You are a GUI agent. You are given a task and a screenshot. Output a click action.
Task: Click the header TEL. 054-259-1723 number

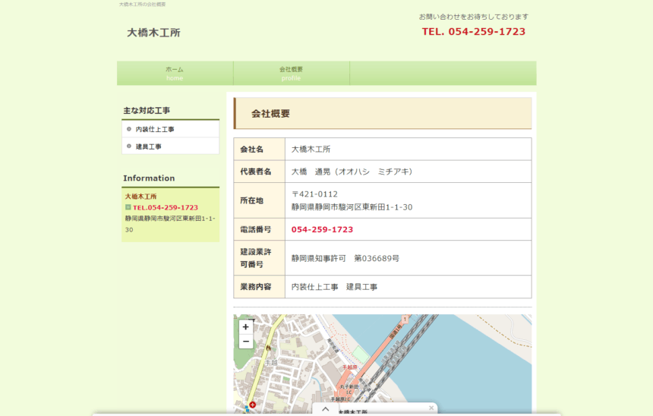pos(473,32)
